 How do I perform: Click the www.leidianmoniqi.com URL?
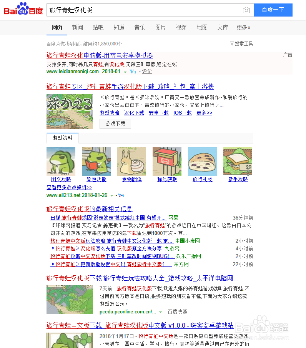pyautogui.click(x=73, y=72)
